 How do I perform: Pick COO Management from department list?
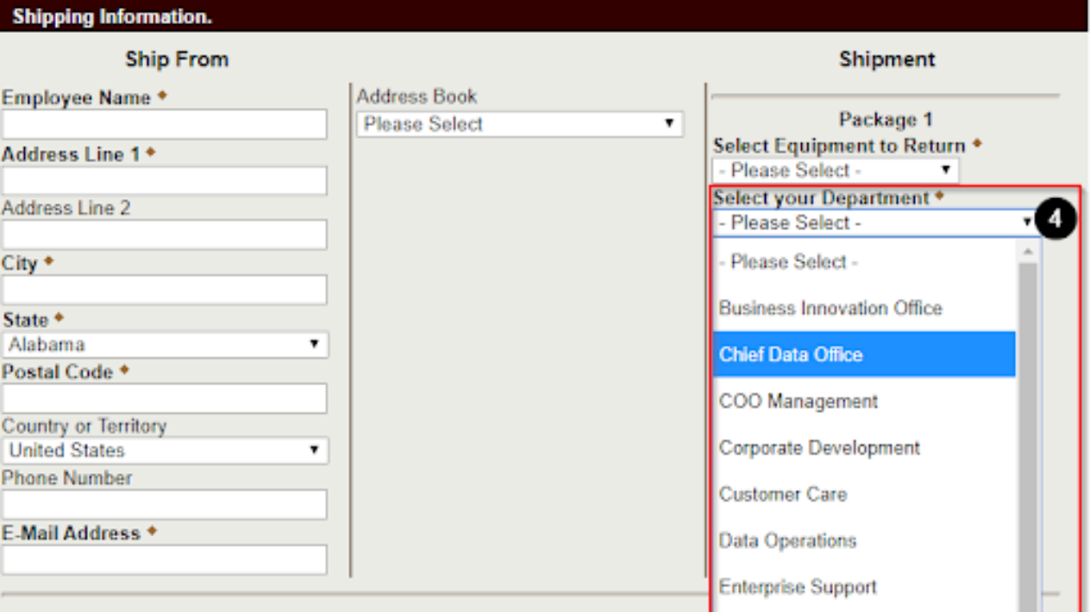point(799,402)
